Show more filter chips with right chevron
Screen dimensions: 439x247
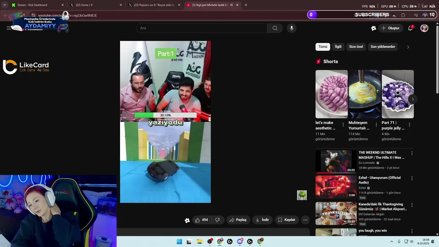point(408,47)
